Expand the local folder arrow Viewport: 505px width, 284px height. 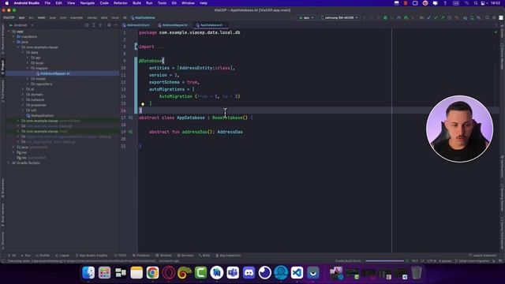coord(28,63)
